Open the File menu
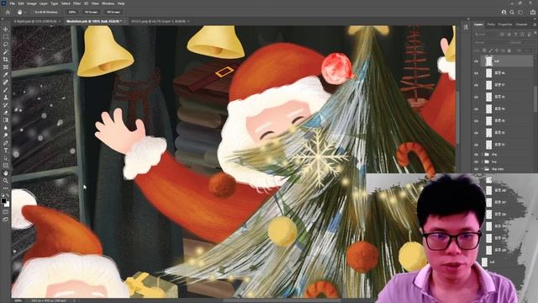Image resolution: width=538 pixels, height=303 pixels. point(13,3)
